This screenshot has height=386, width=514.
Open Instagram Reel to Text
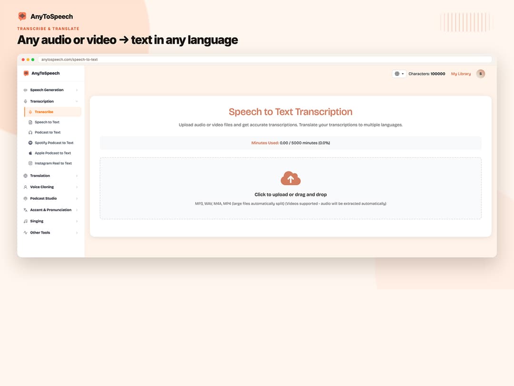(51, 163)
